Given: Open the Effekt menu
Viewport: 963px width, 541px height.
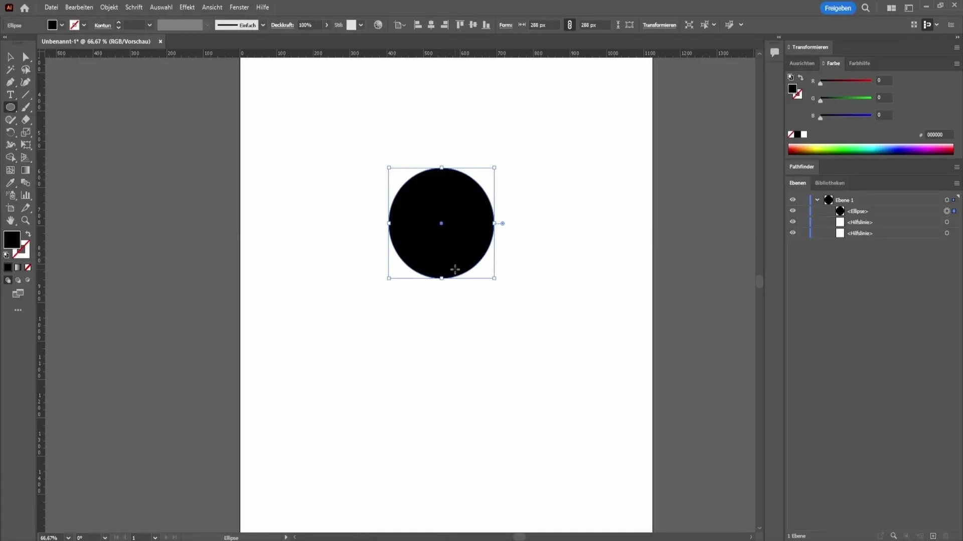Looking at the screenshot, I should click(187, 8).
